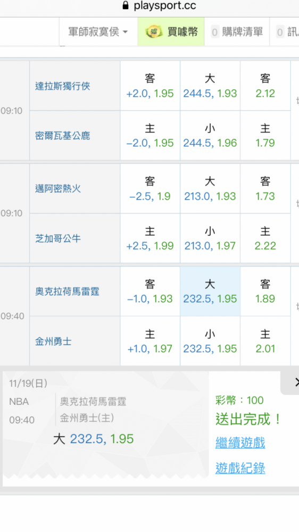The width and height of the screenshot is (299, 532).
Task: Open the 購牌清單 tab
Action: (x=237, y=32)
